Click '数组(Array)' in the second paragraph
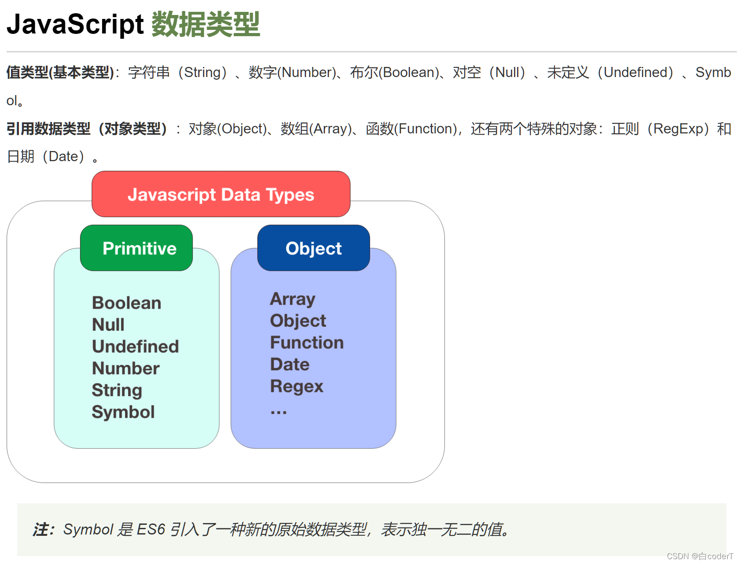This screenshot has height=564, width=740. coord(317,129)
